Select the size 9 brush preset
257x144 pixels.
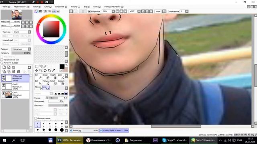pos(62,124)
